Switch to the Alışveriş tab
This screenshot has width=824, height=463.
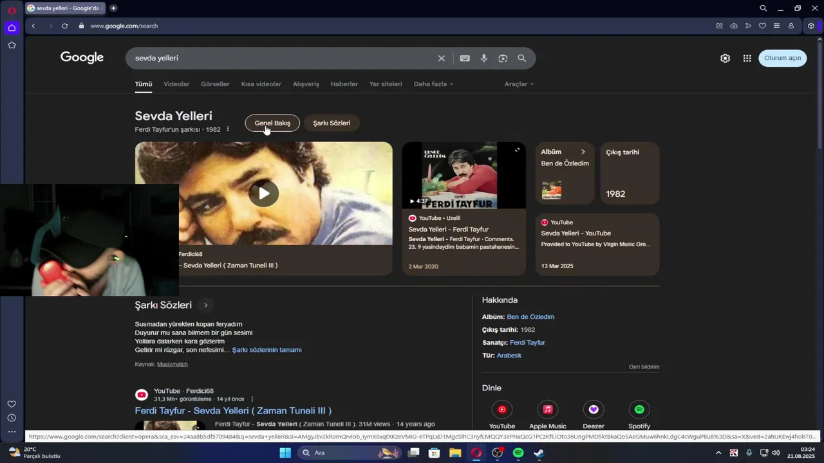click(306, 84)
